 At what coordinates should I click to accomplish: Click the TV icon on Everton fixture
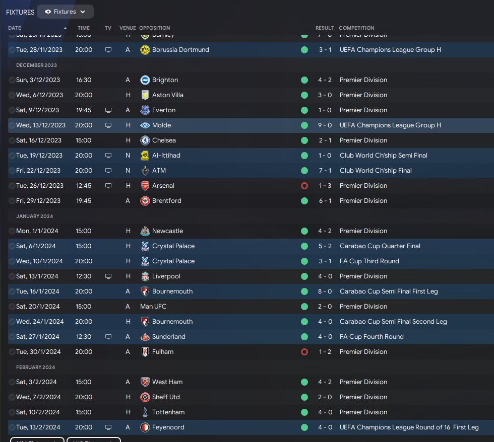coord(108,110)
